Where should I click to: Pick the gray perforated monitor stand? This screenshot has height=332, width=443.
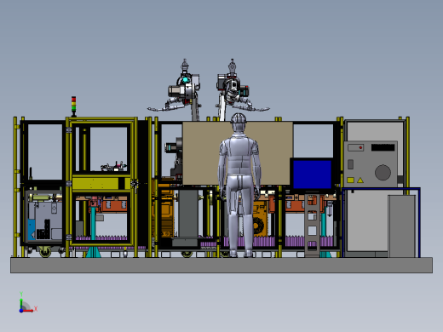312,224
